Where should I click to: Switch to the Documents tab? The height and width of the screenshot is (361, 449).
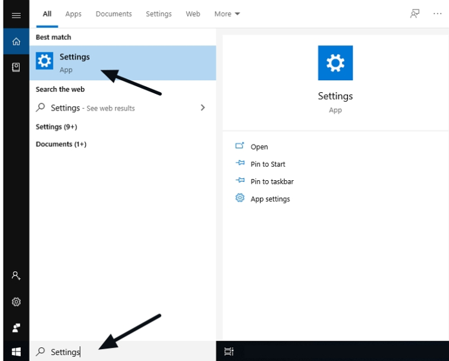point(114,14)
